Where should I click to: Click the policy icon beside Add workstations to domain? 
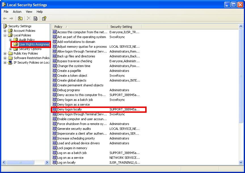(x=55, y=42)
